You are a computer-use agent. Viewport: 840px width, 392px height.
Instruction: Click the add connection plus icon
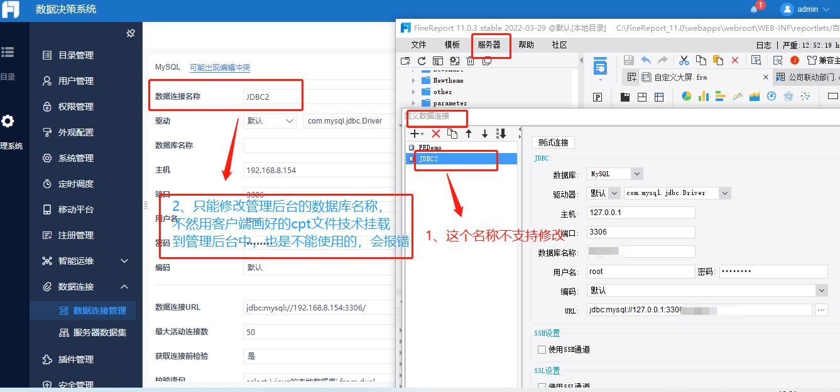tap(415, 134)
